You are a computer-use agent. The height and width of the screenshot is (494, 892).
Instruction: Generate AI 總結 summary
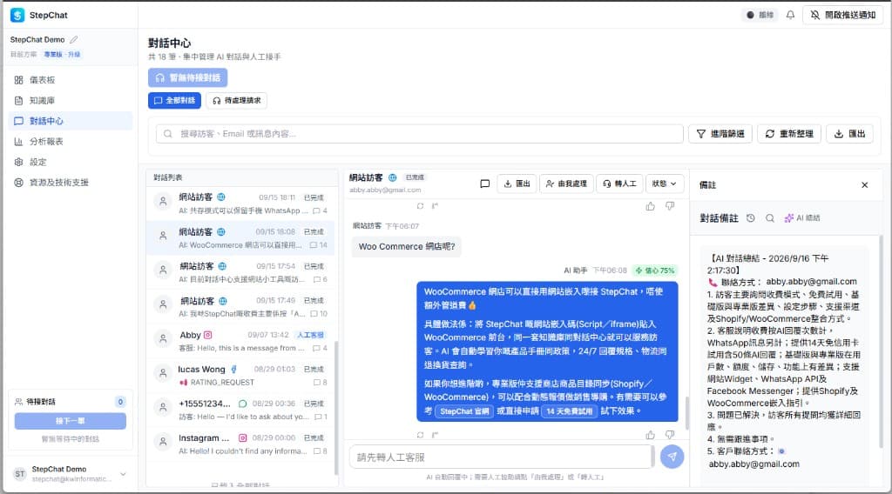click(x=802, y=218)
